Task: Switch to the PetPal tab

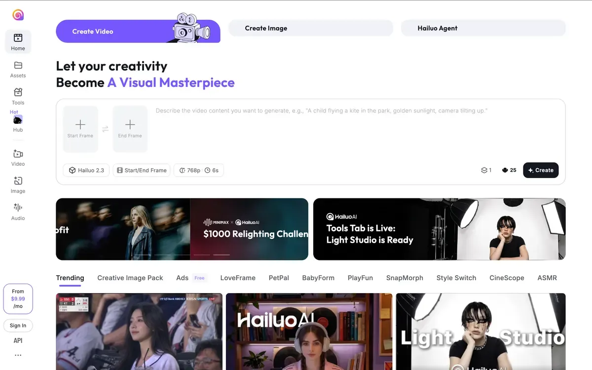Action: pos(279,278)
